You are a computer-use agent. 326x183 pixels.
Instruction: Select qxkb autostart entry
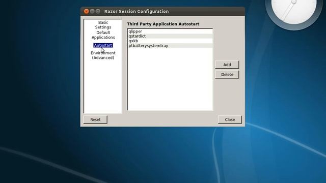[x=170, y=41]
